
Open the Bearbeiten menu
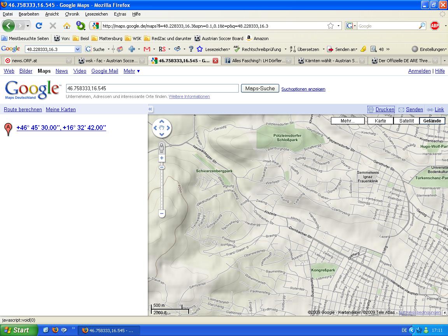coord(29,14)
